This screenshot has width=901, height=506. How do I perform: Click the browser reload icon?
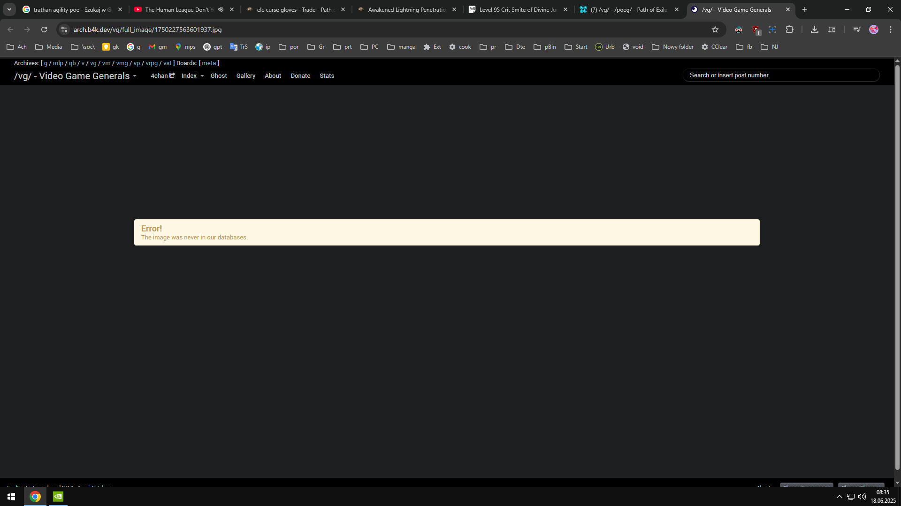pyautogui.click(x=44, y=30)
